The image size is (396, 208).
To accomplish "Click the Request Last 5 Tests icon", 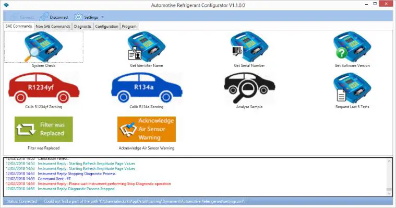I will (x=353, y=88).
